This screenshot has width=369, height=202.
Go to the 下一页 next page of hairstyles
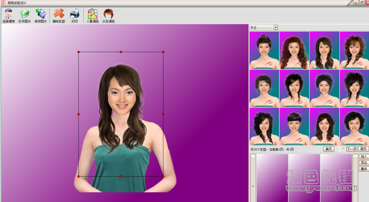point(352,149)
